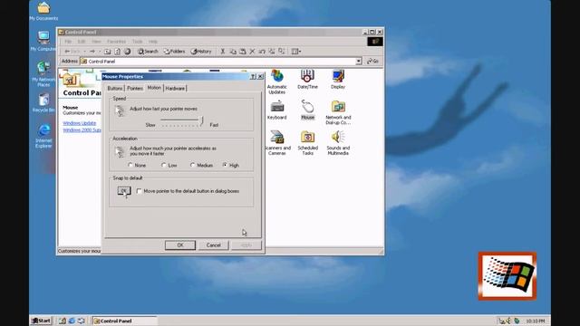This screenshot has height=326, width=580.
Task: Open the Display control panel icon
Action: point(338,79)
